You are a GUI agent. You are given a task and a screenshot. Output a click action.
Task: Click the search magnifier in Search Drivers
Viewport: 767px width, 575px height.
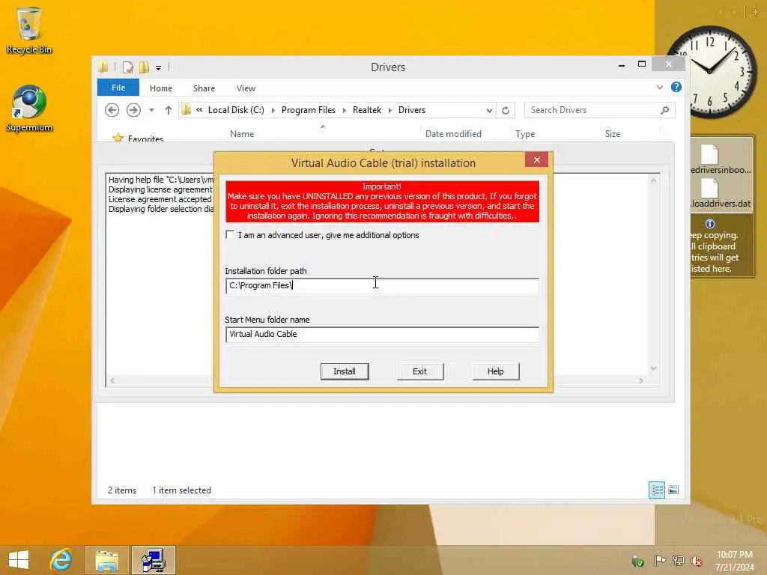pyautogui.click(x=664, y=110)
